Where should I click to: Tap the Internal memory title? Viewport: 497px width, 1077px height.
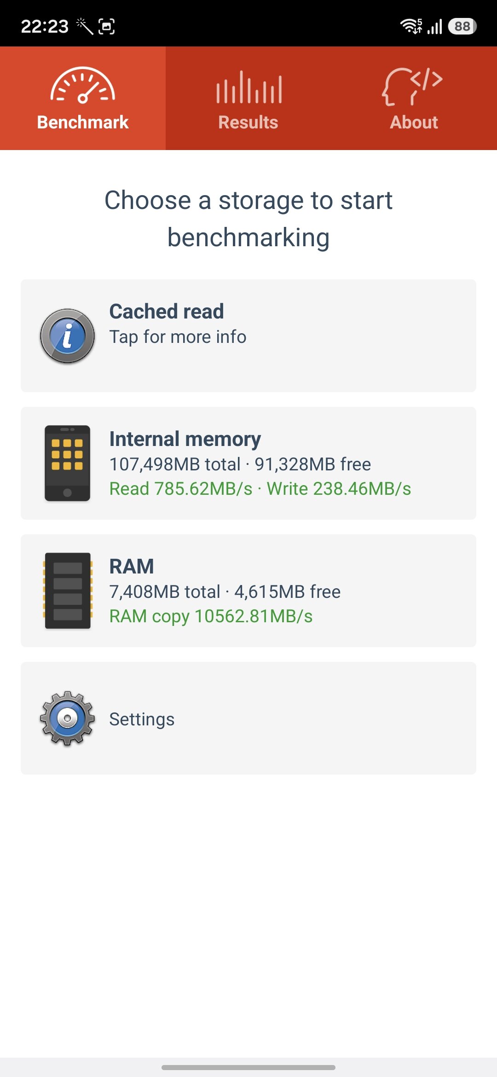click(185, 439)
